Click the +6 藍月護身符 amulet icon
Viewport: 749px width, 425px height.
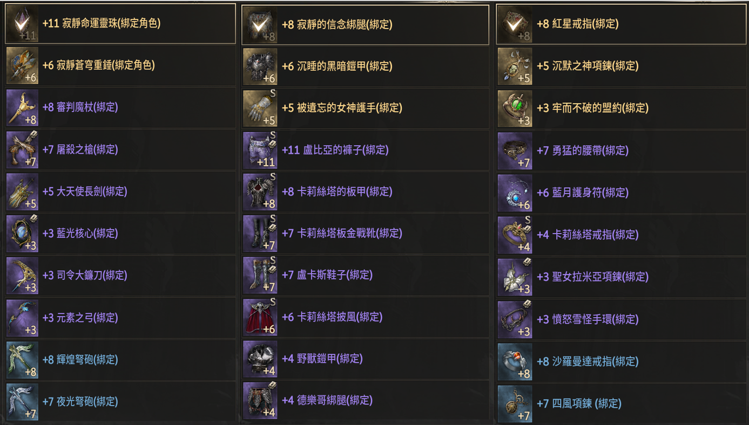tap(515, 193)
